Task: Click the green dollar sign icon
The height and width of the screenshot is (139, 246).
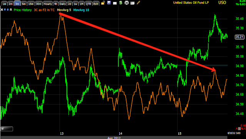Action: (121, 3)
